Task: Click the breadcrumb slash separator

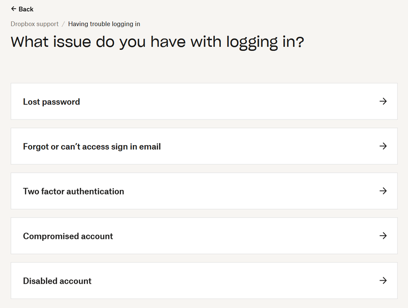Action: 63,24
